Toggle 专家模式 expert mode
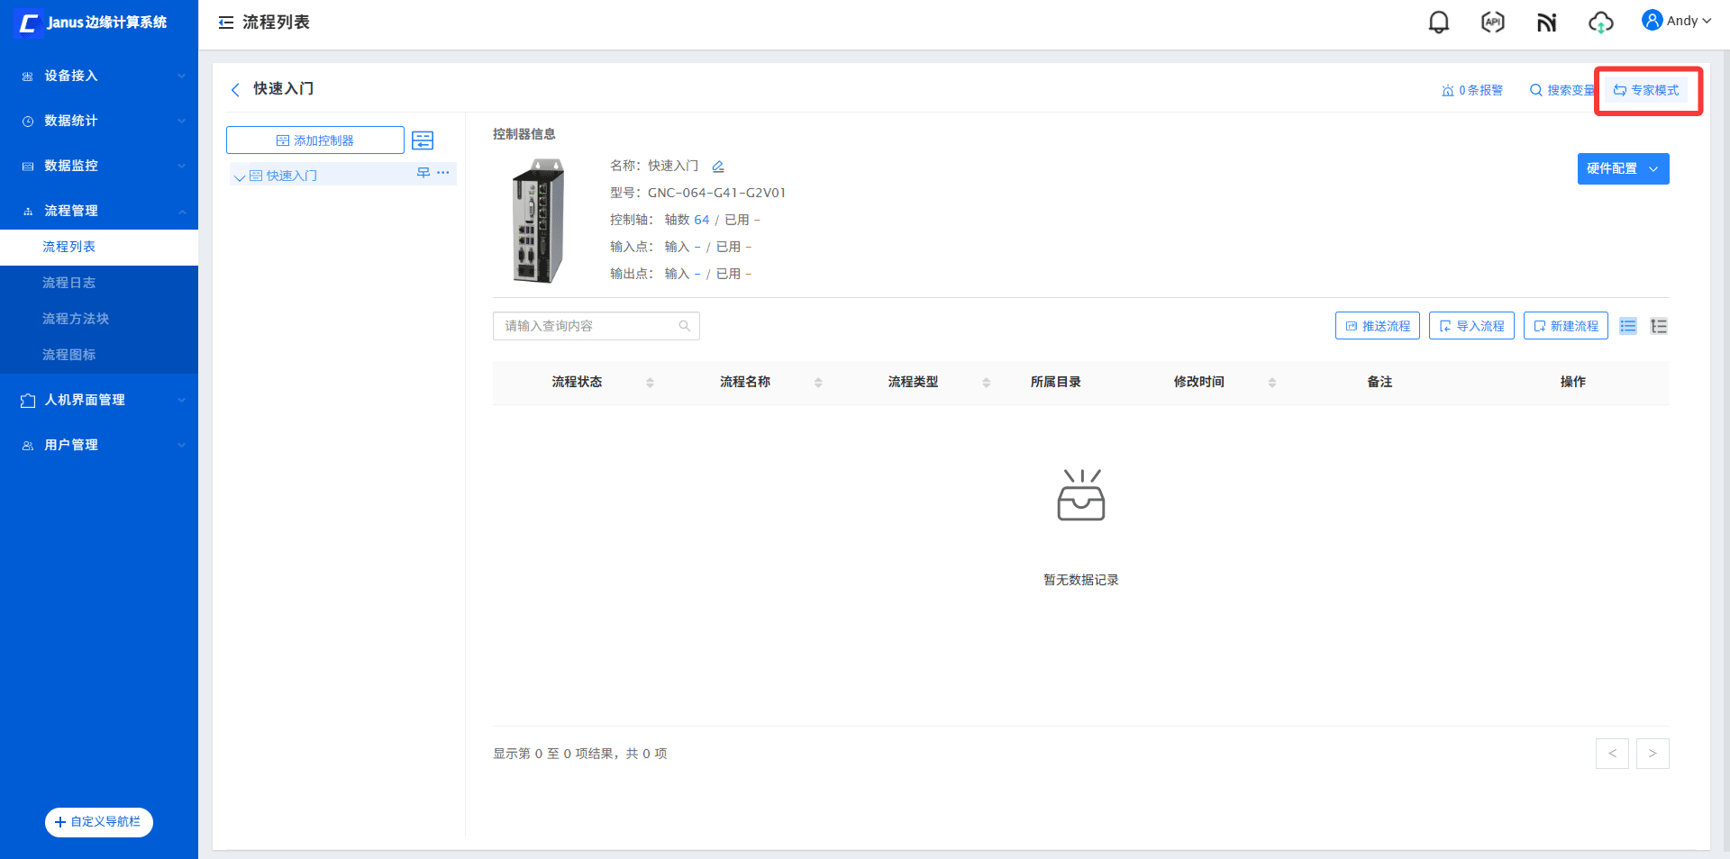This screenshot has height=859, width=1730. click(x=1646, y=90)
